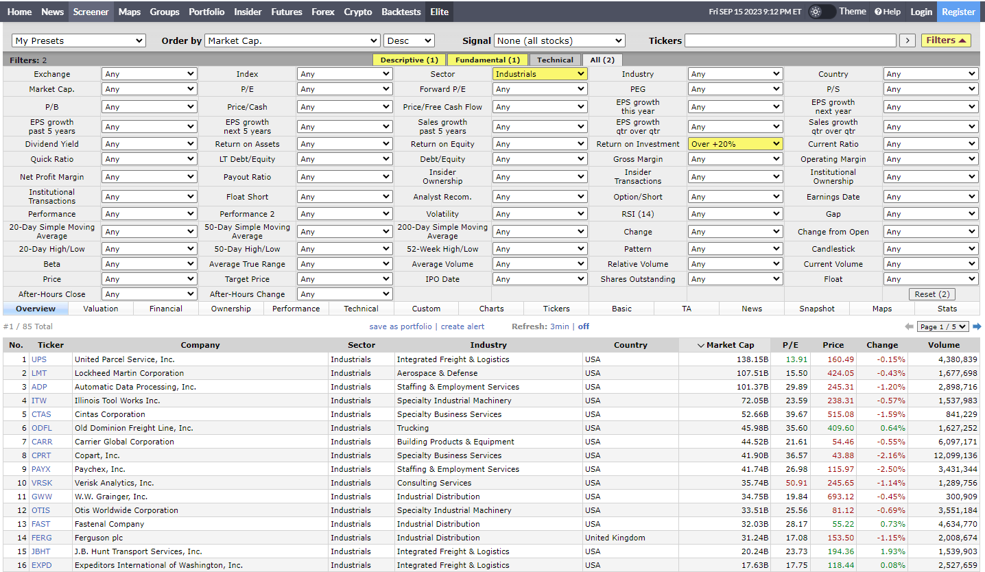Open the Snapshot view tab
985x572 pixels.
pyautogui.click(x=817, y=309)
